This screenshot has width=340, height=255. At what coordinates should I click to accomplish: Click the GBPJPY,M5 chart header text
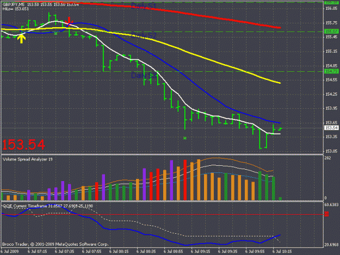pos(14,4)
